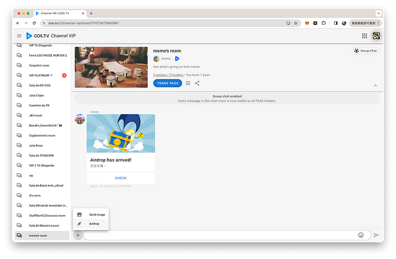Click the COS.TV logo
Screen dimensions: 396x259
38,36
